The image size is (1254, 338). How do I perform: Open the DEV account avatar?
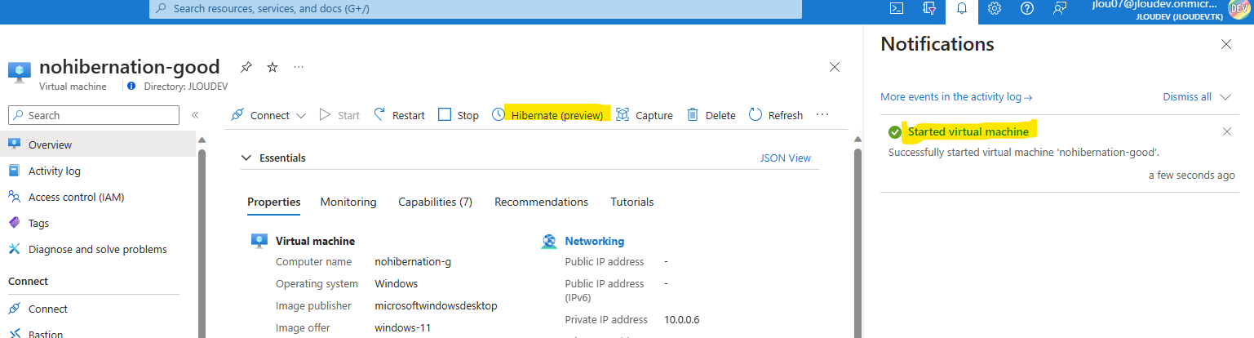coord(1238,8)
